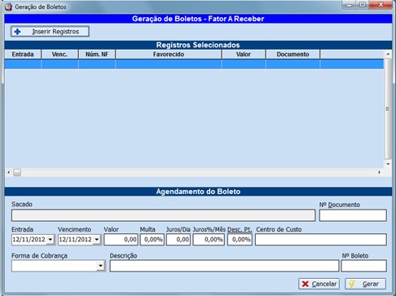This screenshot has width=396, height=296.
Task: Click the vertical scrollbar thumb
Action: click(x=388, y=108)
